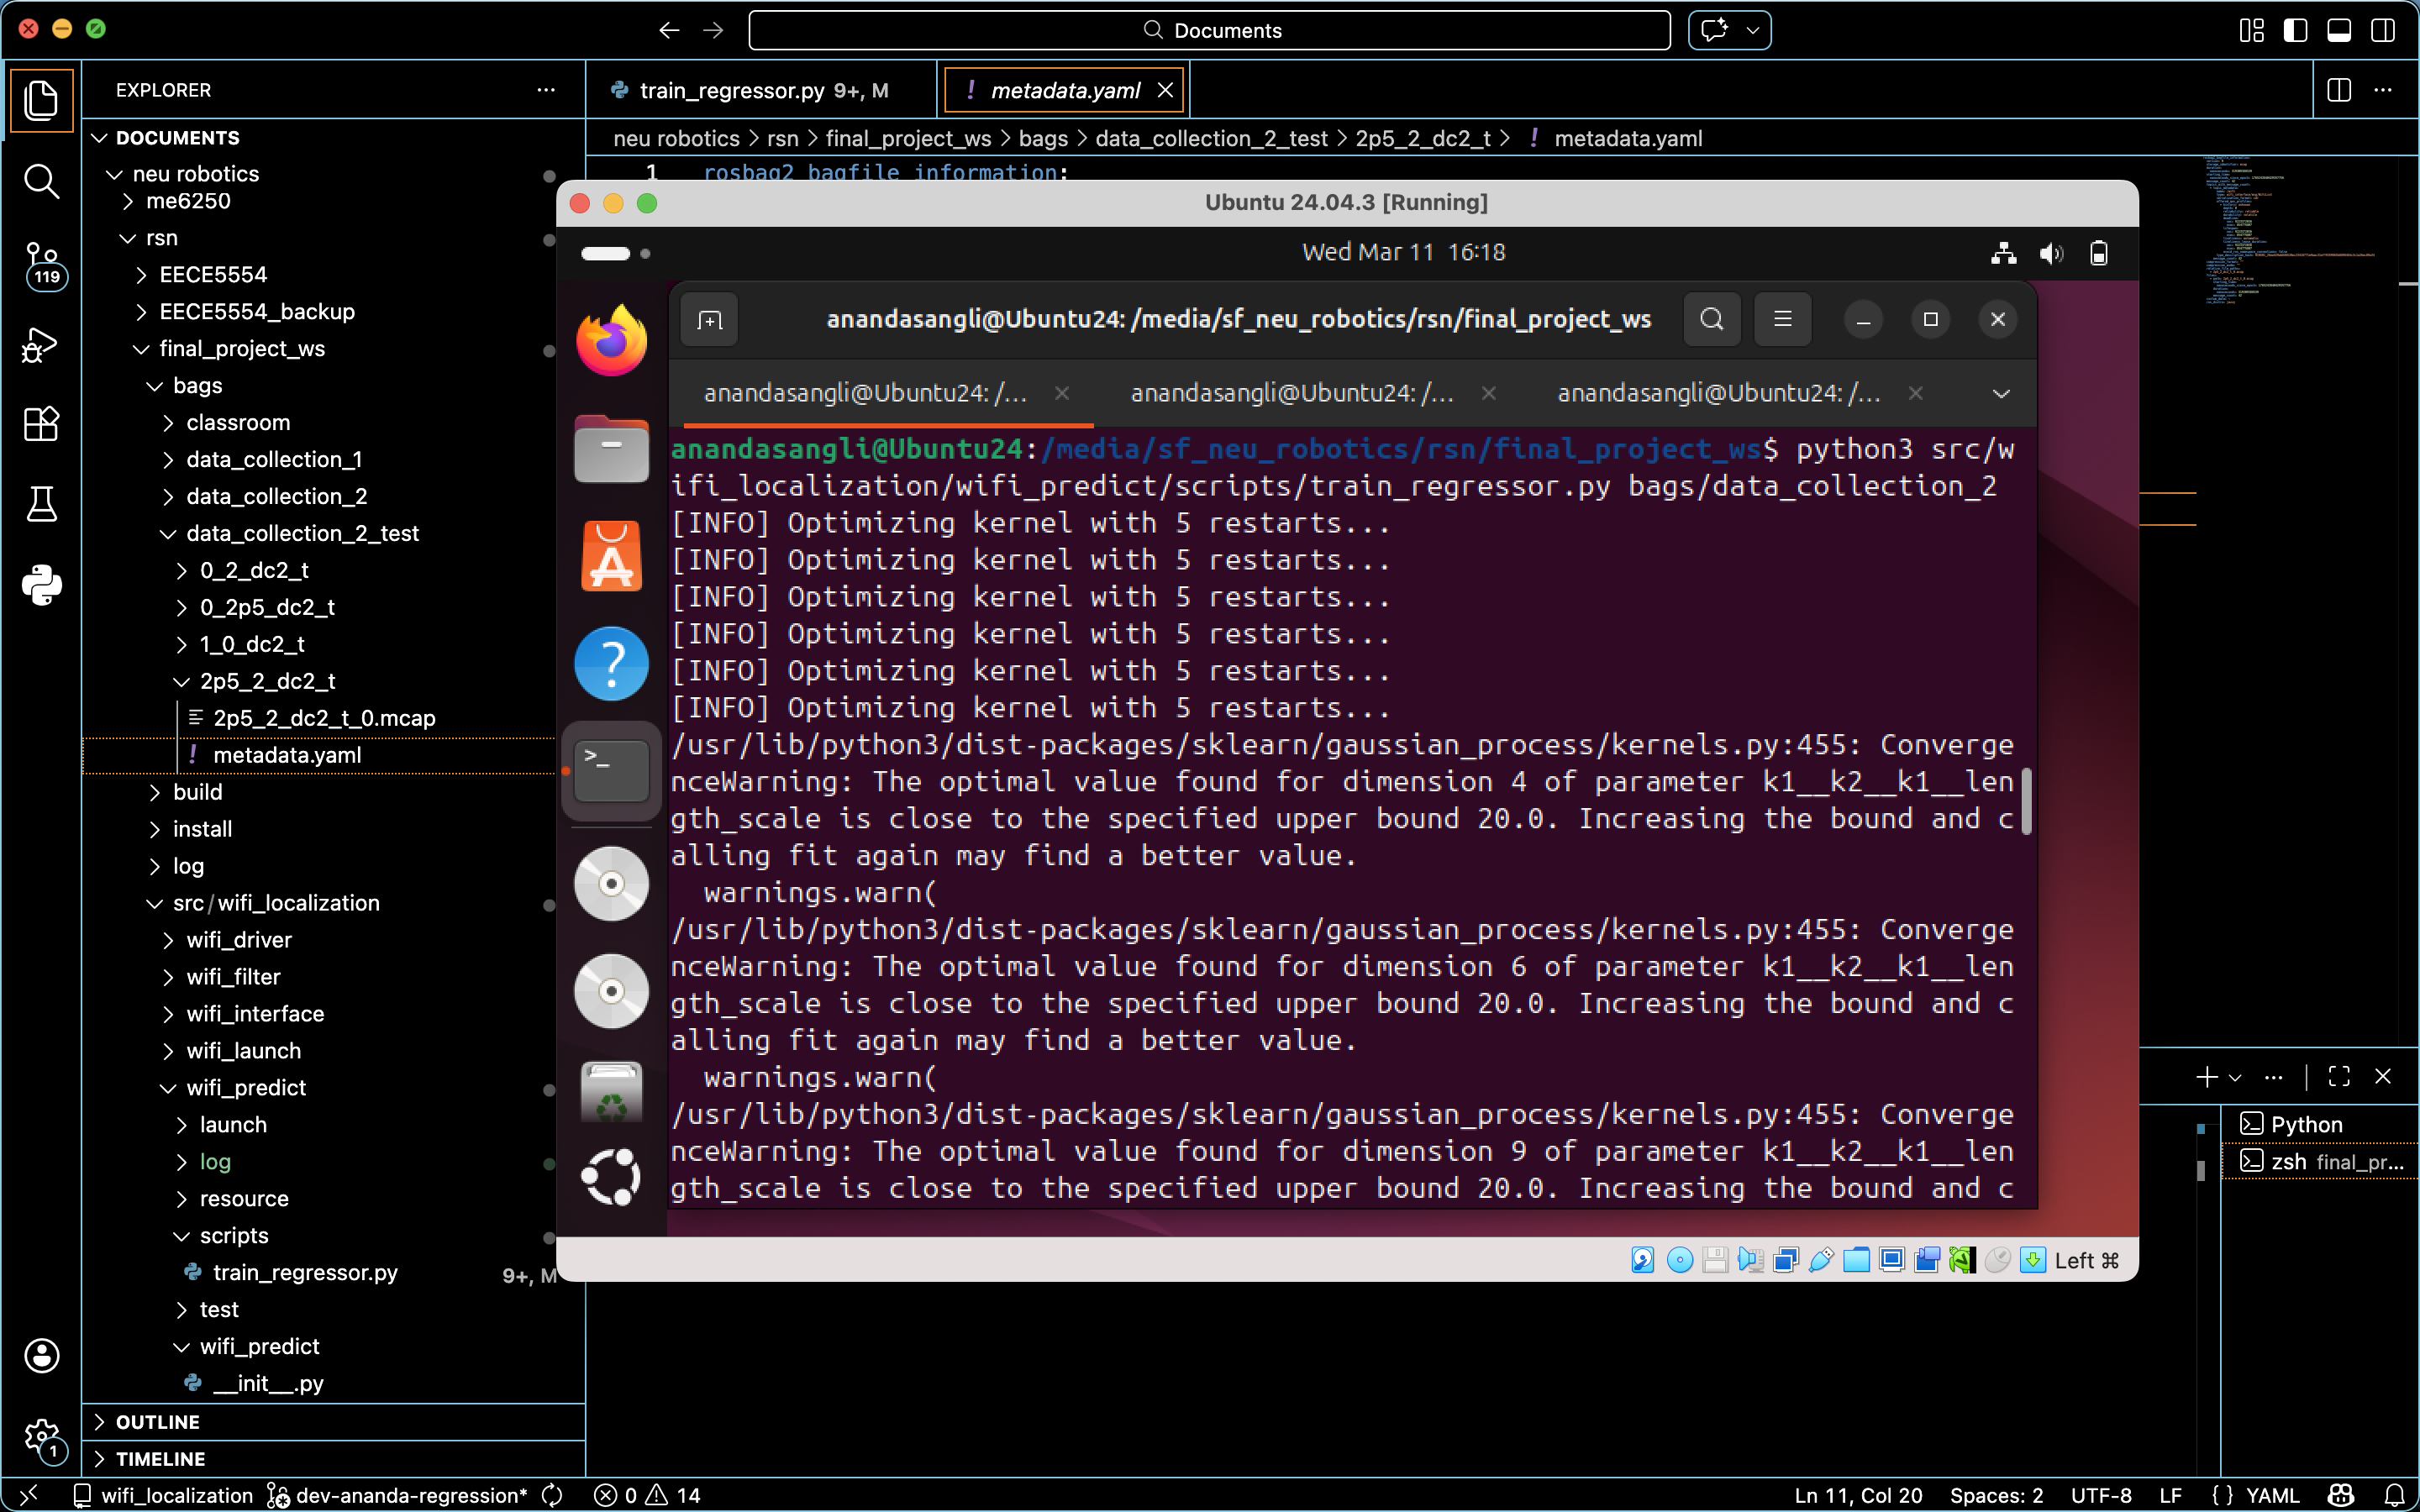Click the Documents command center search field
Image resolution: width=2420 pixels, height=1512 pixels.
pos(1209,30)
